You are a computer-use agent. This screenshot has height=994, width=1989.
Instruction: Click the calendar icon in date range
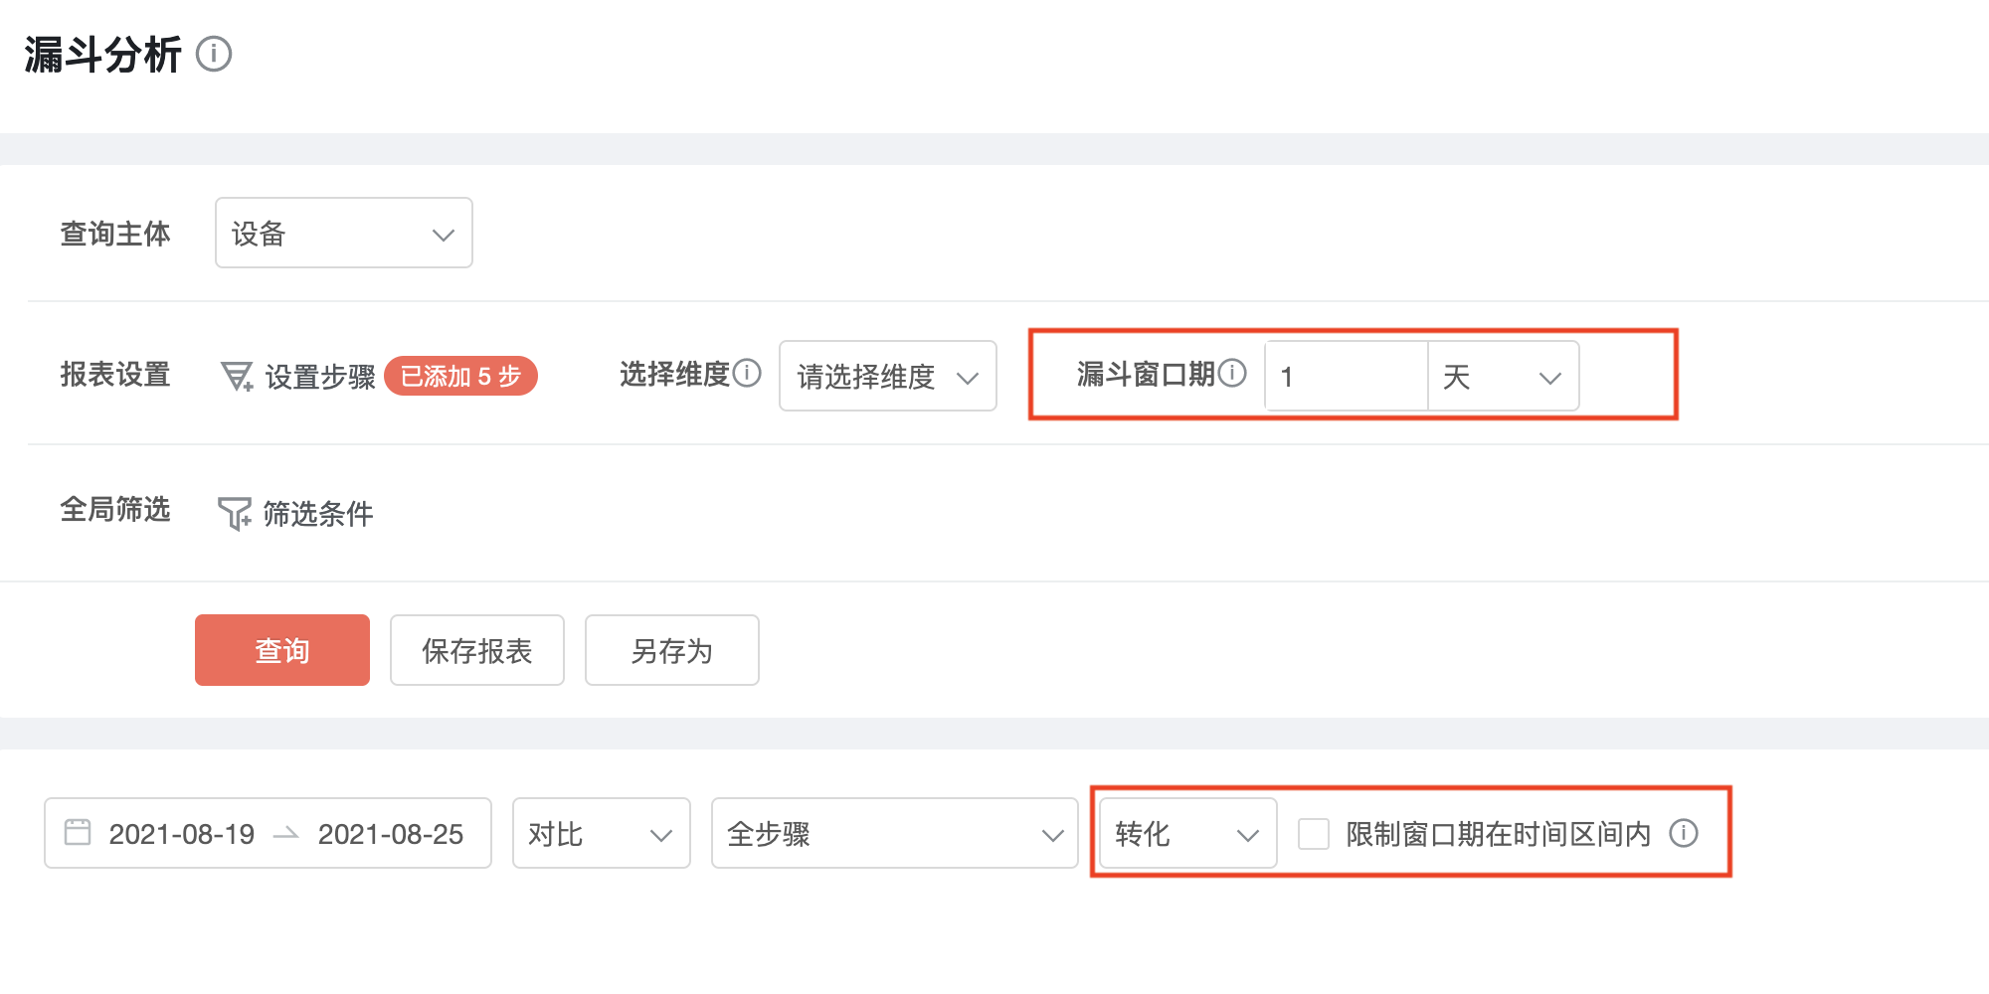(x=78, y=832)
